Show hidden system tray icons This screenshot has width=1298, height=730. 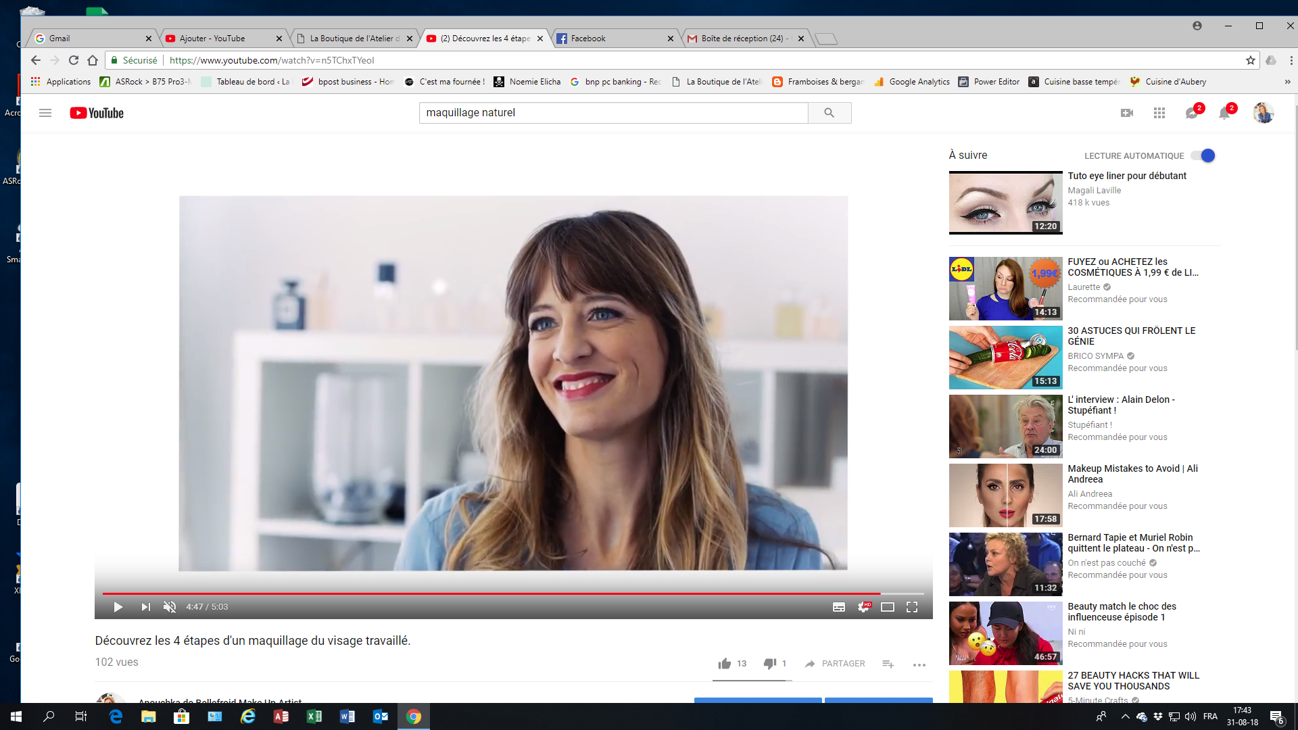(x=1125, y=716)
